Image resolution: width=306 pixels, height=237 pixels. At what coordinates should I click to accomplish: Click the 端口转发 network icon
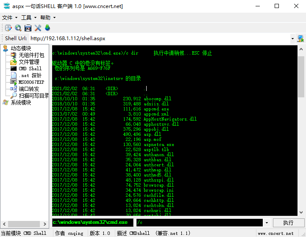coord(14,89)
